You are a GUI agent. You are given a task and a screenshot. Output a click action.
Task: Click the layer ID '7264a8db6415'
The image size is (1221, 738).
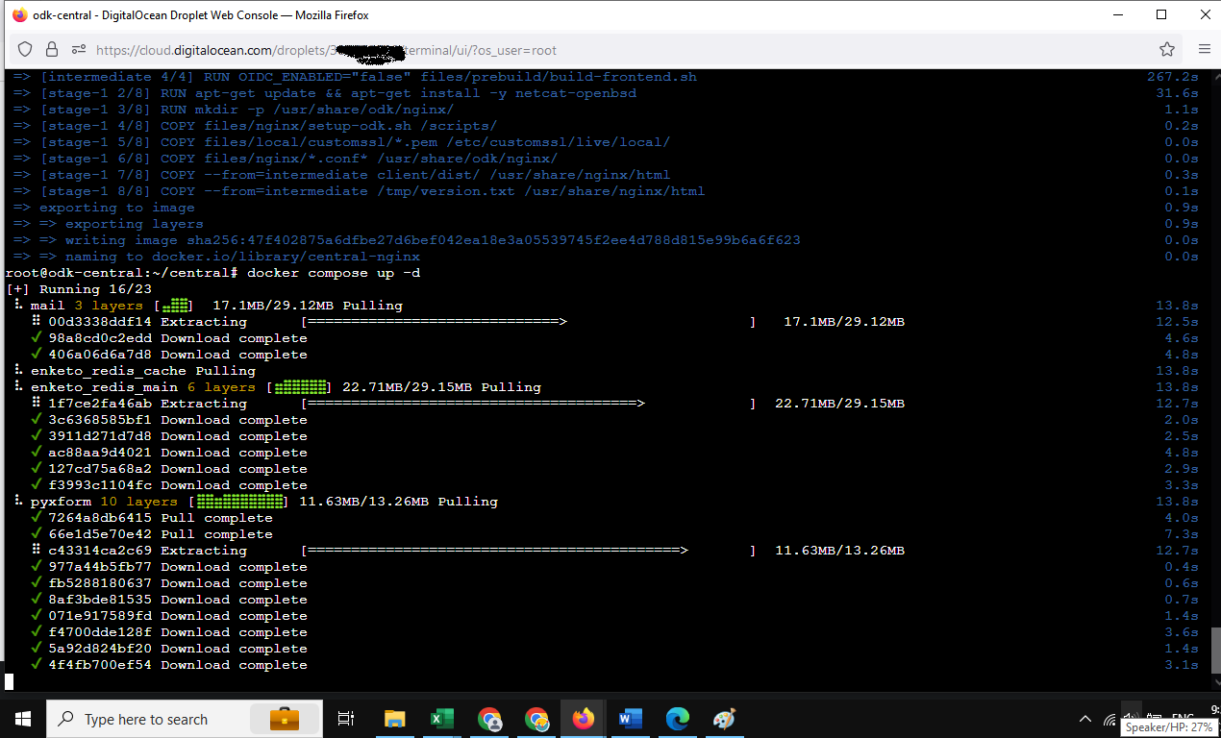coord(100,518)
